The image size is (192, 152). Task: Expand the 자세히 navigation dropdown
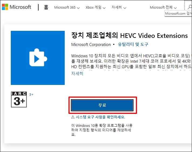(119, 8)
